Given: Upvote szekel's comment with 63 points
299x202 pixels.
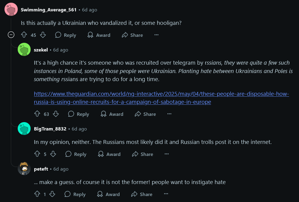Looking at the screenshot, I should click(x=37, y=114).
